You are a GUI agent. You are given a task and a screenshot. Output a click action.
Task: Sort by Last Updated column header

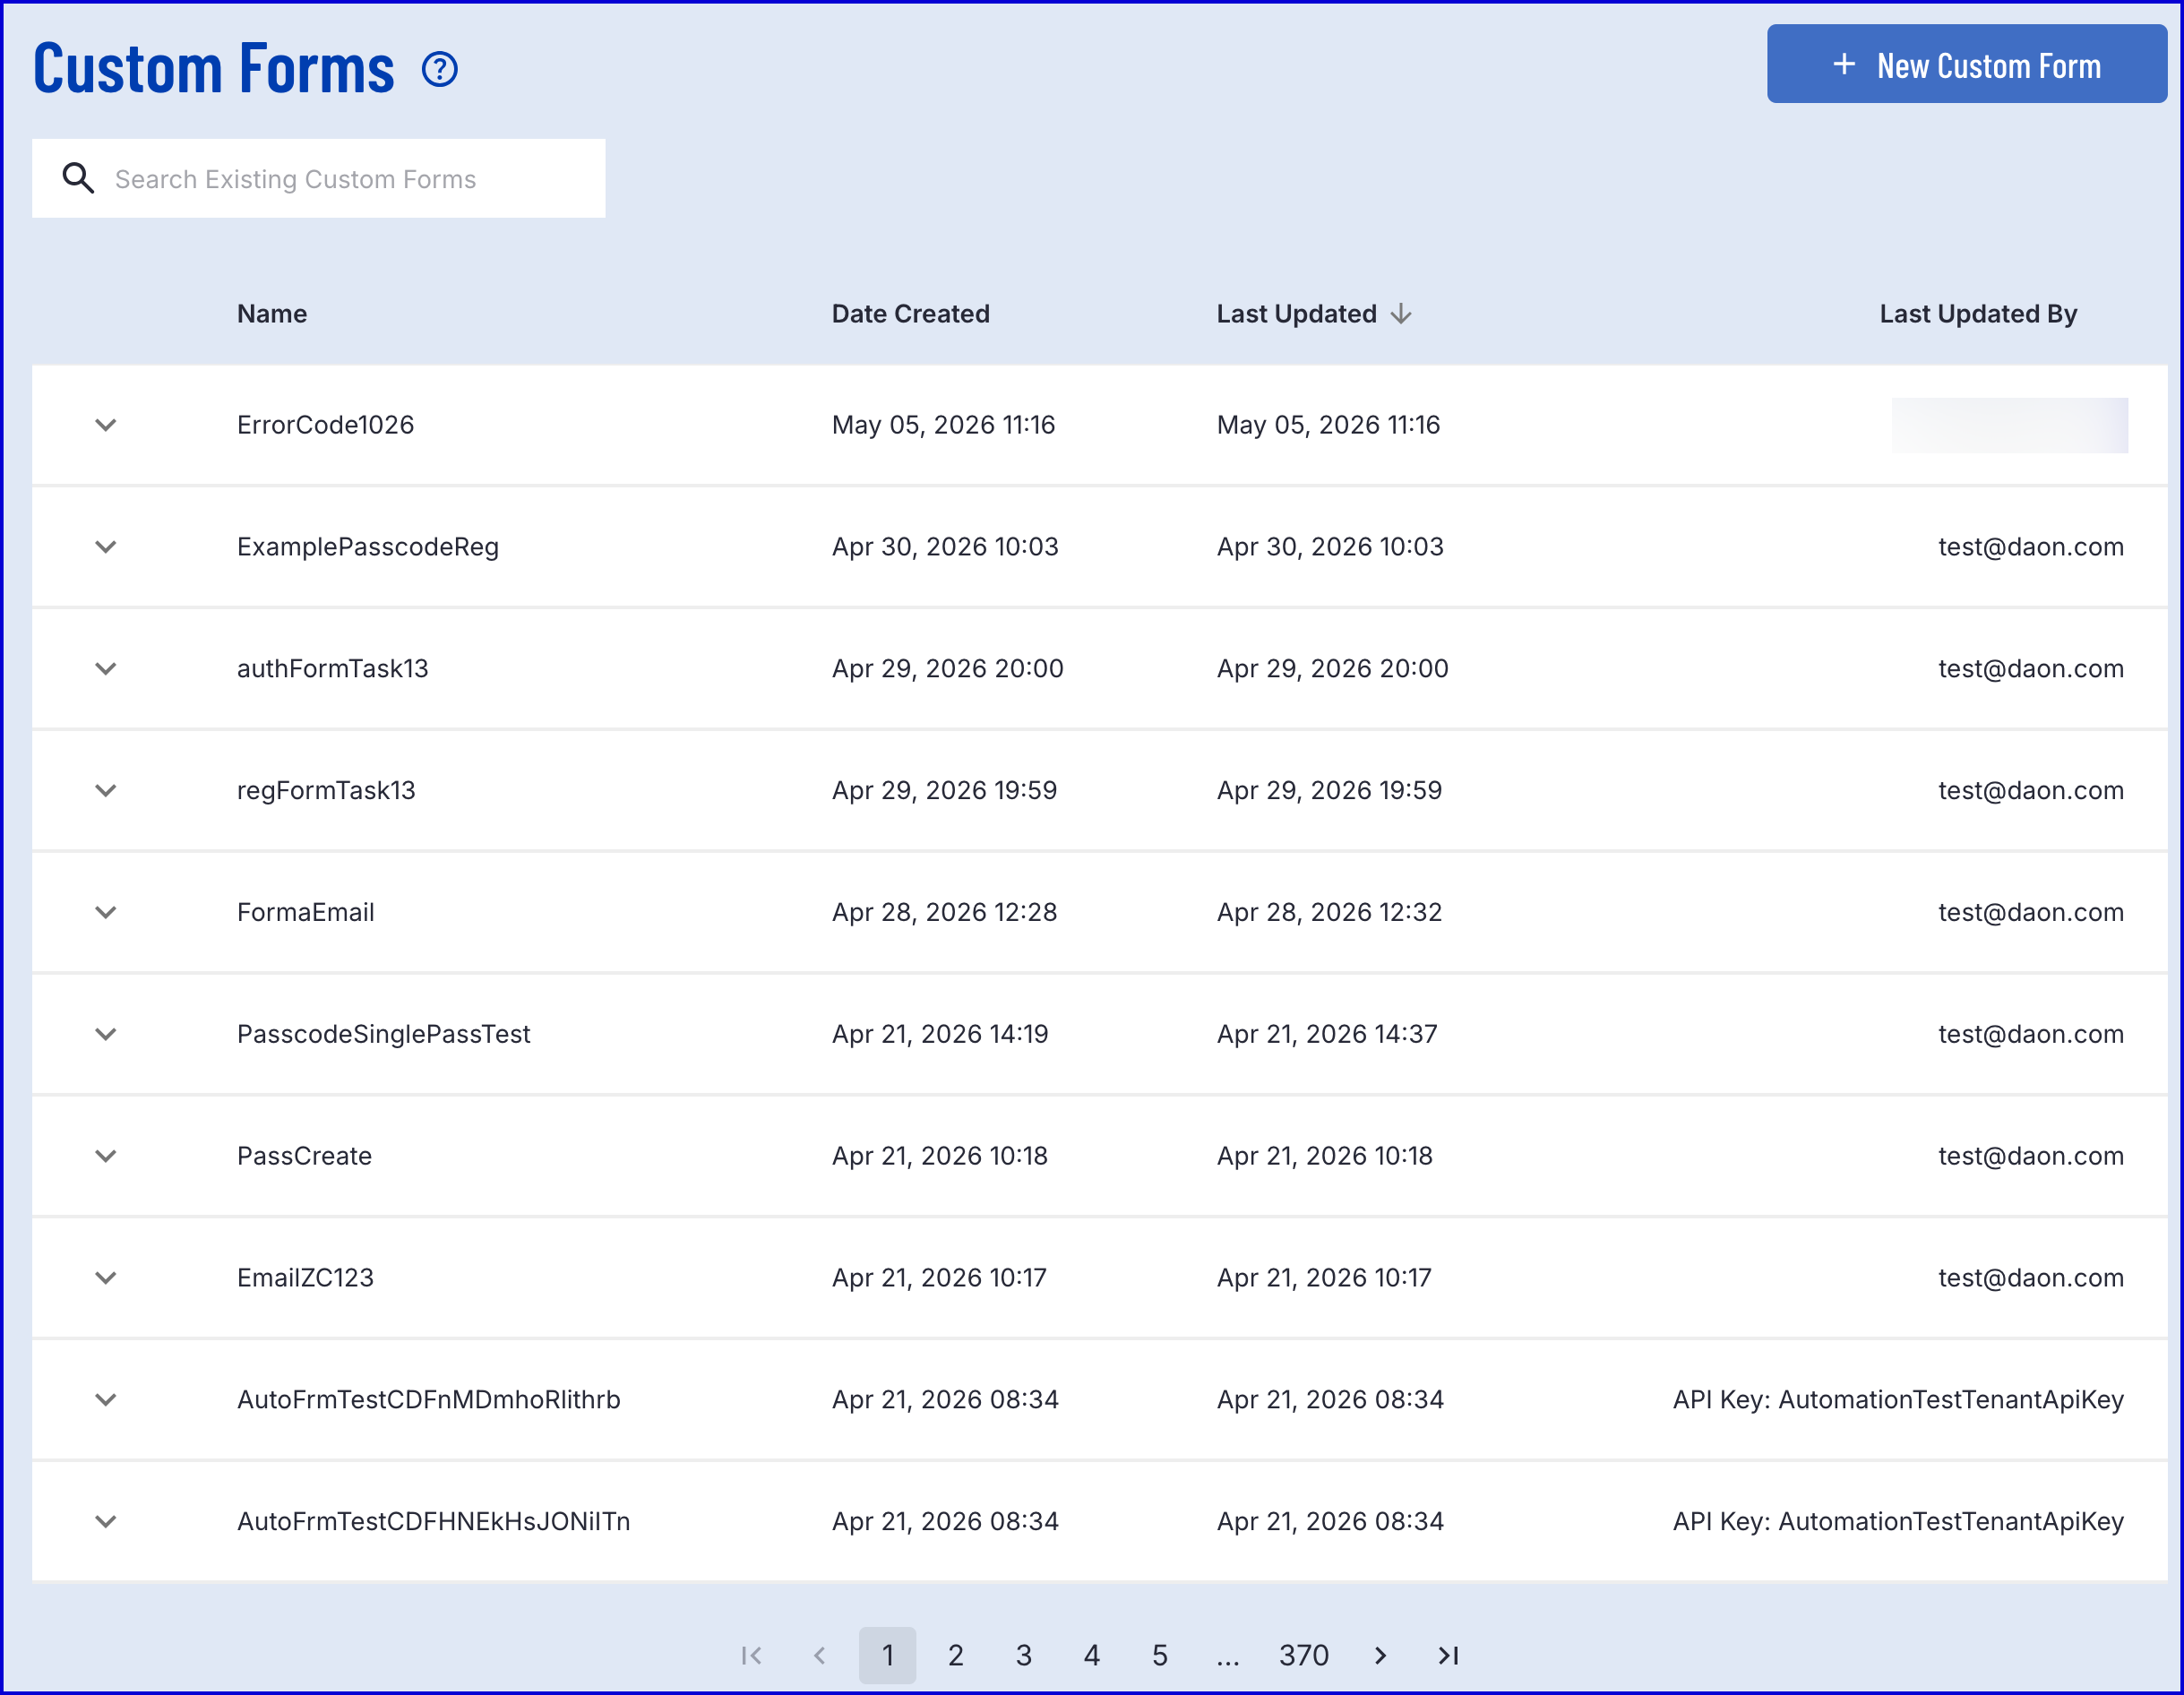click(x=1296, y=314)
